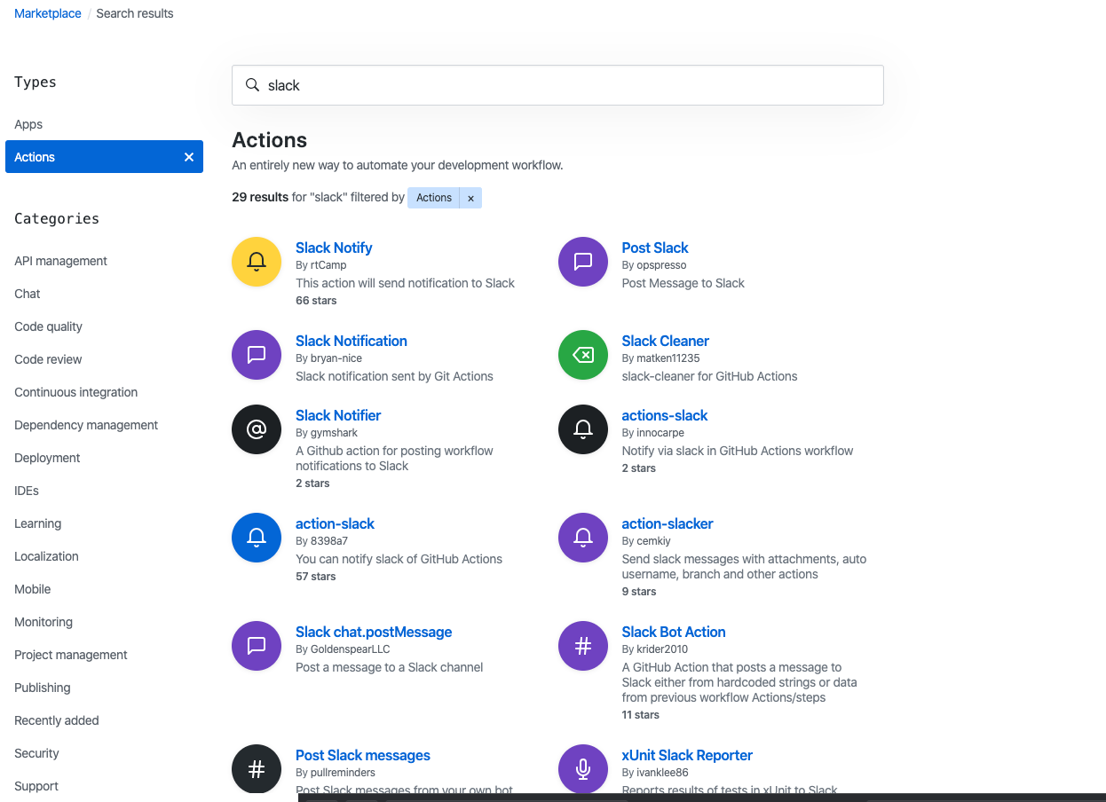The height and width of the screenshot is (802, 1106).
Task: Open the action-slack action by 8398a7
Action: 335,523
